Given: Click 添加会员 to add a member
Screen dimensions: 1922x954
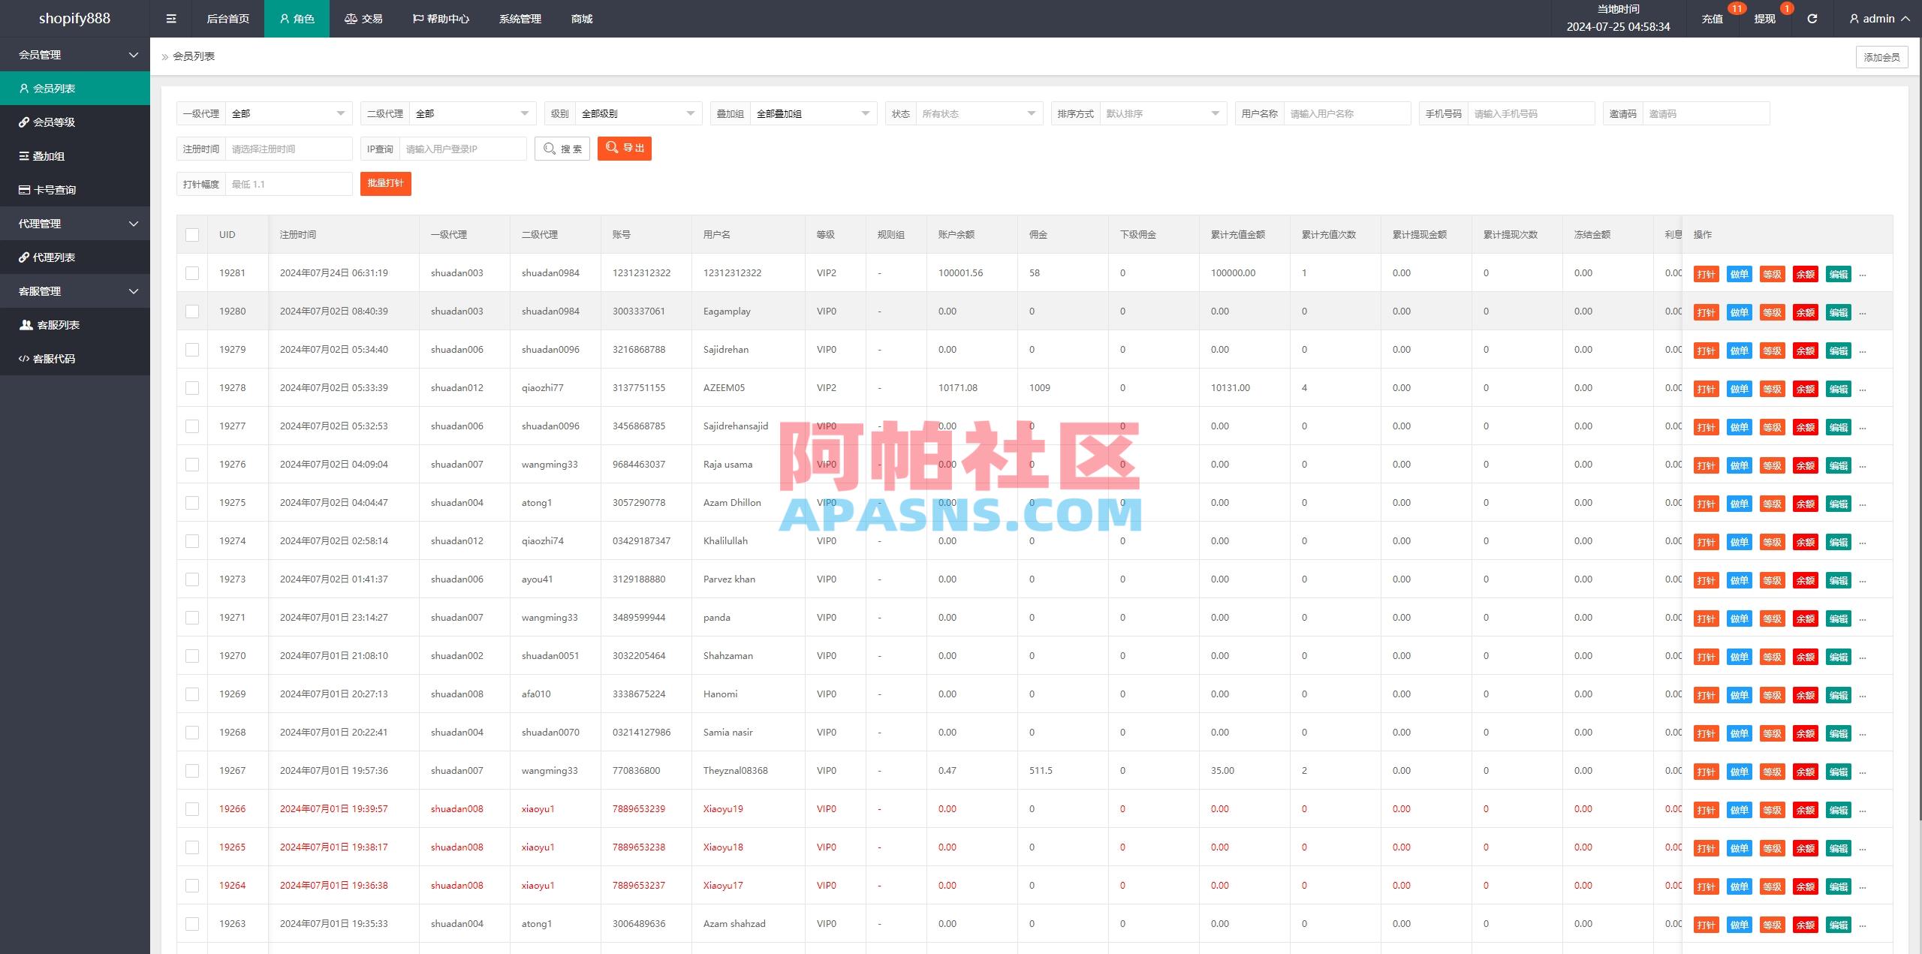Looking at the screenshot, I should point(1881,56).
